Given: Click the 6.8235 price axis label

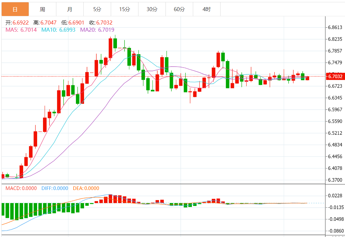Looking at the screenshot, I should pos(335,39).
